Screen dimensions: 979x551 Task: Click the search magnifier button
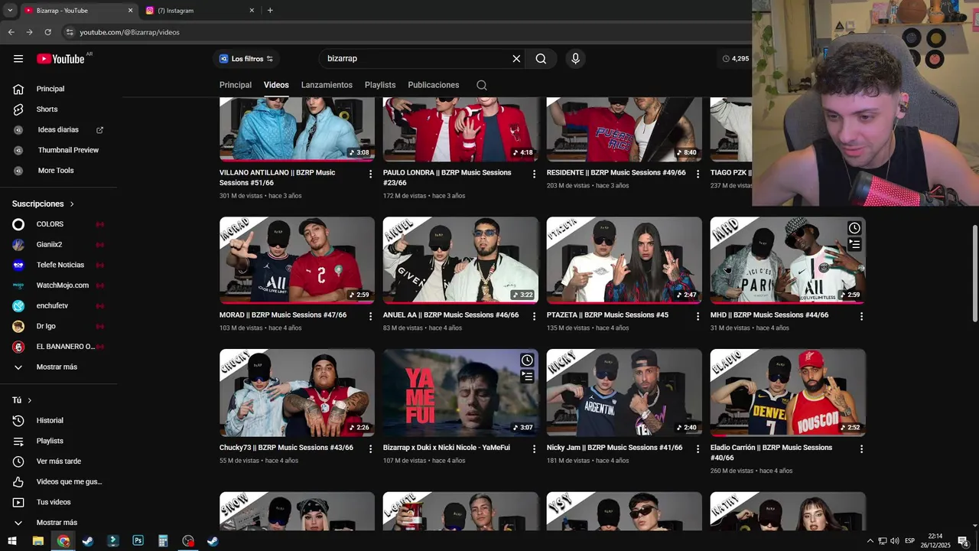pos(541,59)
